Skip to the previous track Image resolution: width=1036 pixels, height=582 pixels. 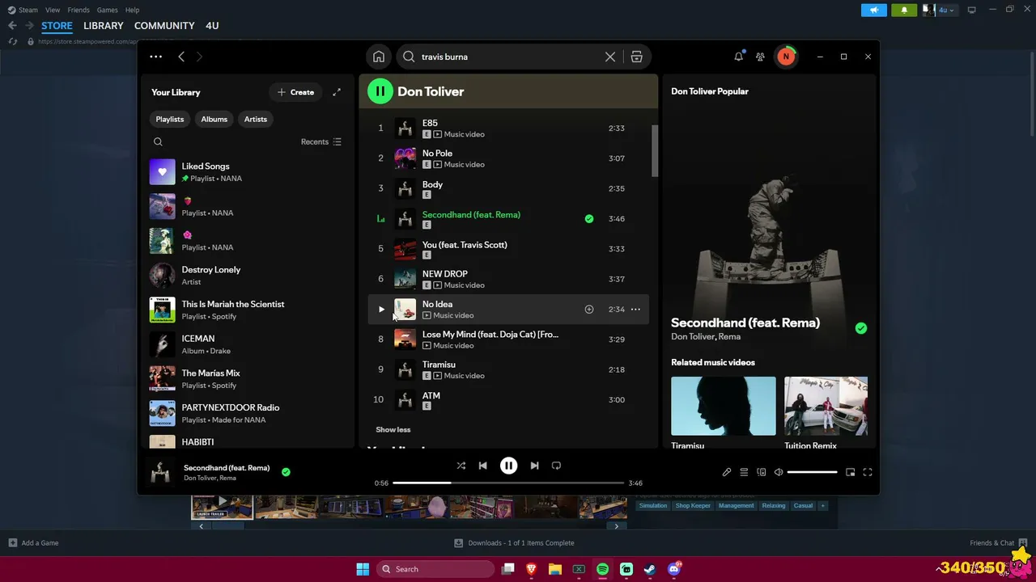coord(483,466)
